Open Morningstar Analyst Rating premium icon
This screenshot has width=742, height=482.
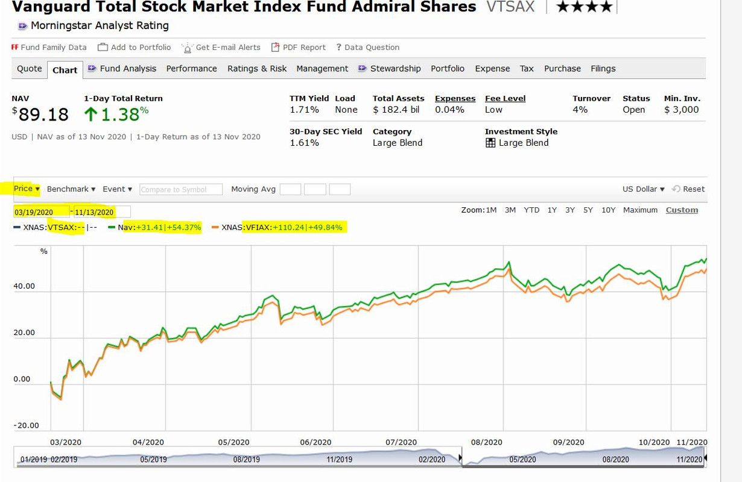point(22,26)
